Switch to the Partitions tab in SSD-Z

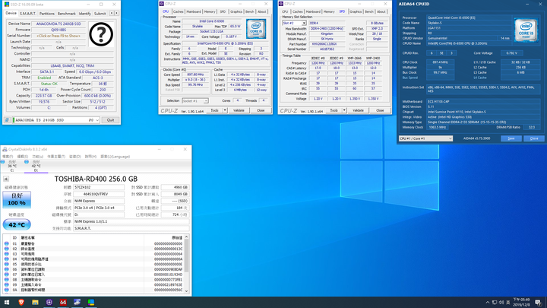click(47, 14)
